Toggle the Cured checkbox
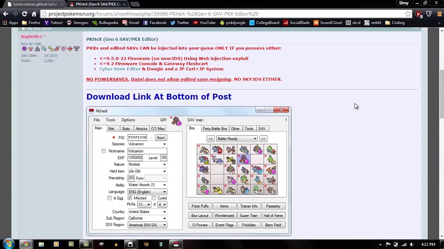This screenshot has height=249, width=444. (154, 198)
